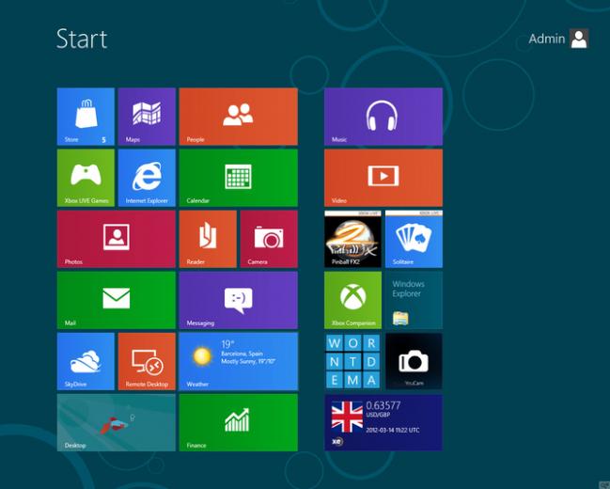Launch Xbox LIVE Games tile
The width and height of the screenshot is (610, 489).
tap(86, 178)
